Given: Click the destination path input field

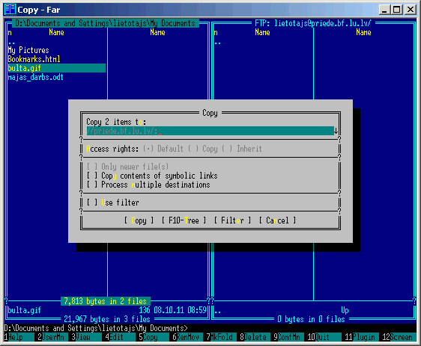Looking at the screenshot, I should tap(210, 131).
